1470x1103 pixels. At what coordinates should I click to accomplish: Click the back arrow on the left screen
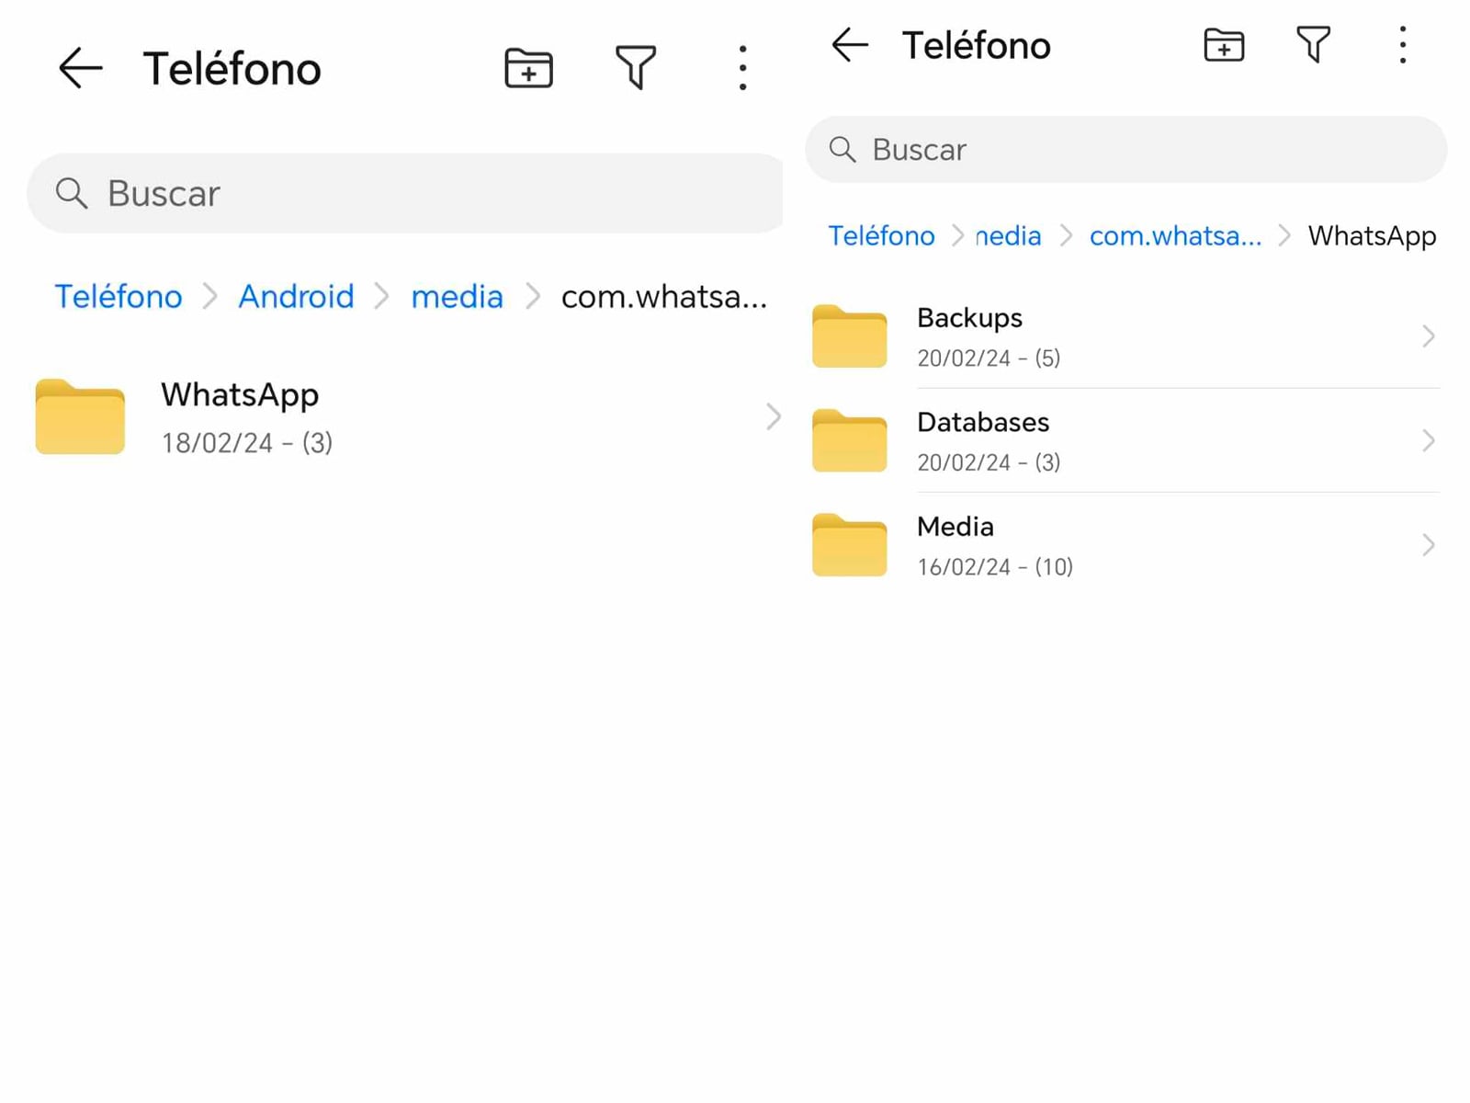click(81, 67)
